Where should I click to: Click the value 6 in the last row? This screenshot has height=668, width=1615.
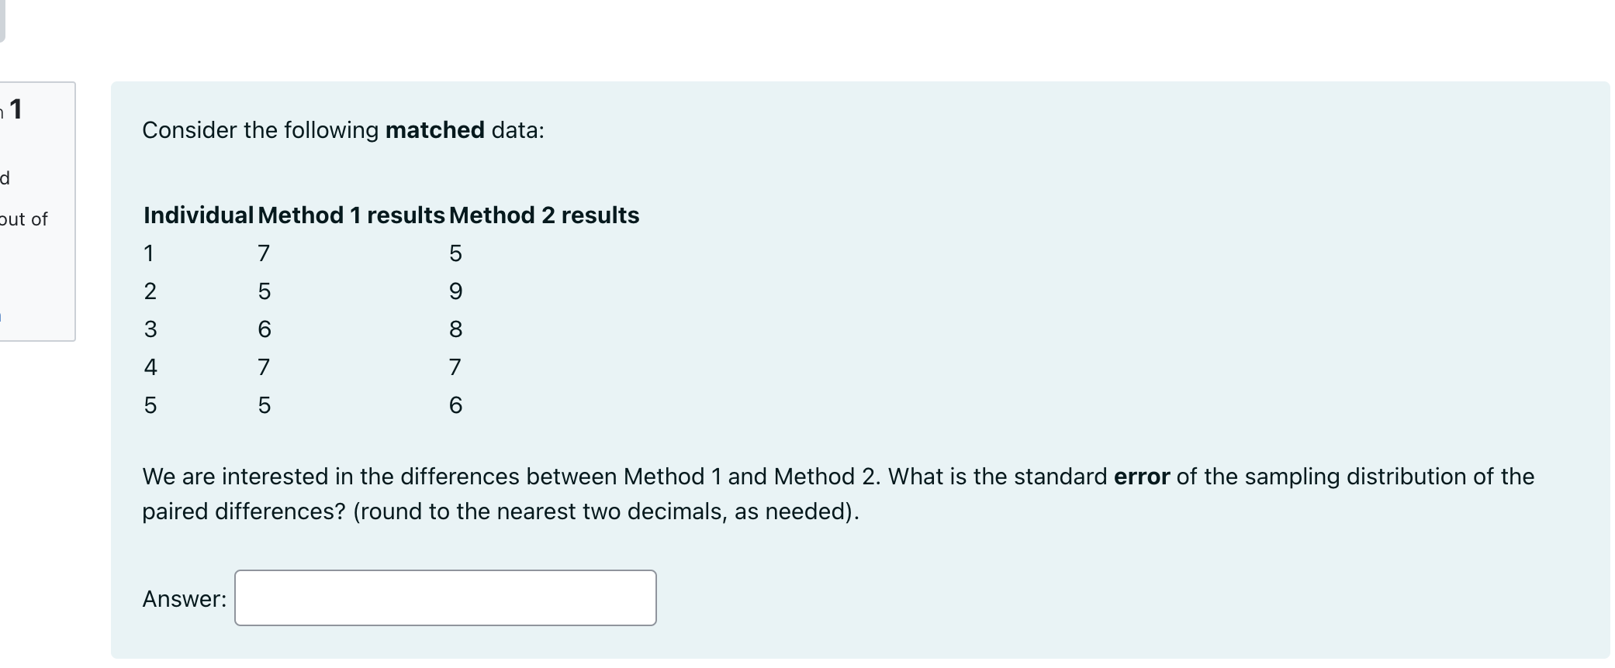[x=456, y=404]
